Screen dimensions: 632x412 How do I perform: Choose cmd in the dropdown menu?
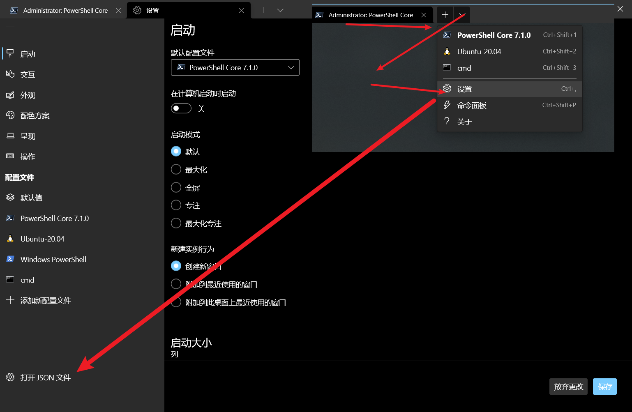[x=510, y=68]
